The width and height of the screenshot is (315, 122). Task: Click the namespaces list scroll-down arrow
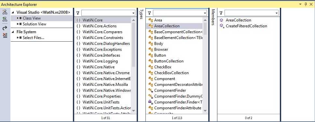[x=134, y=111]
